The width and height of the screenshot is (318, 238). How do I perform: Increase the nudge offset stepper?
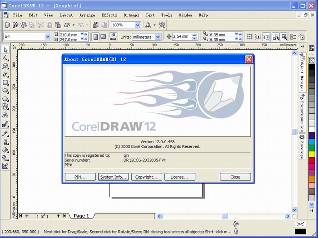[194, 35]
